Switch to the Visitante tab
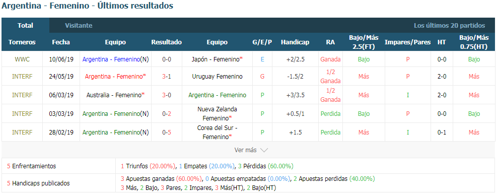This screenshot has height=195, width=496. click(x=79, y=26)
